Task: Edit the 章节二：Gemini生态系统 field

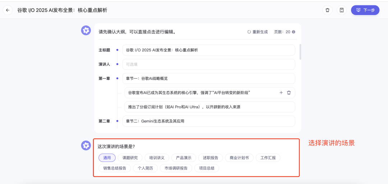Action: tap(209, 121)
